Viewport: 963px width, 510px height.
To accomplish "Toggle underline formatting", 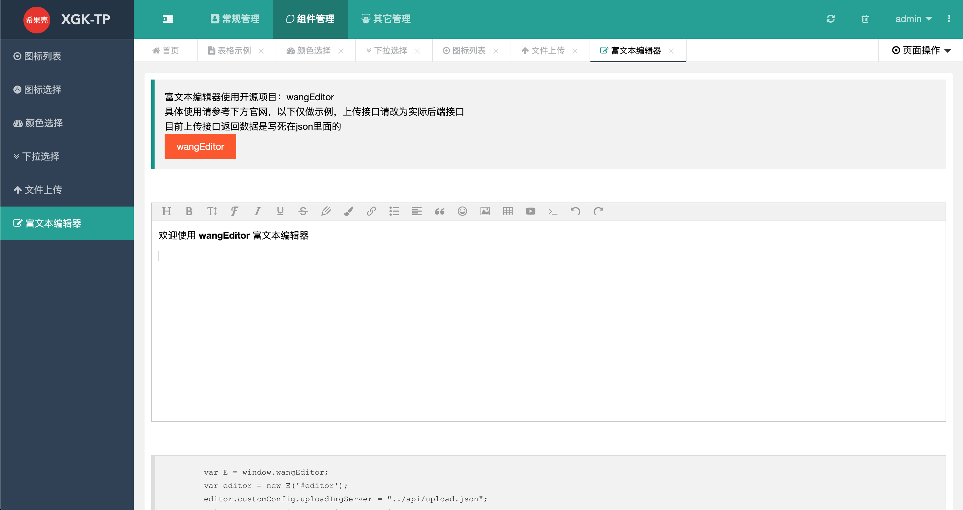I will (280, 211).
